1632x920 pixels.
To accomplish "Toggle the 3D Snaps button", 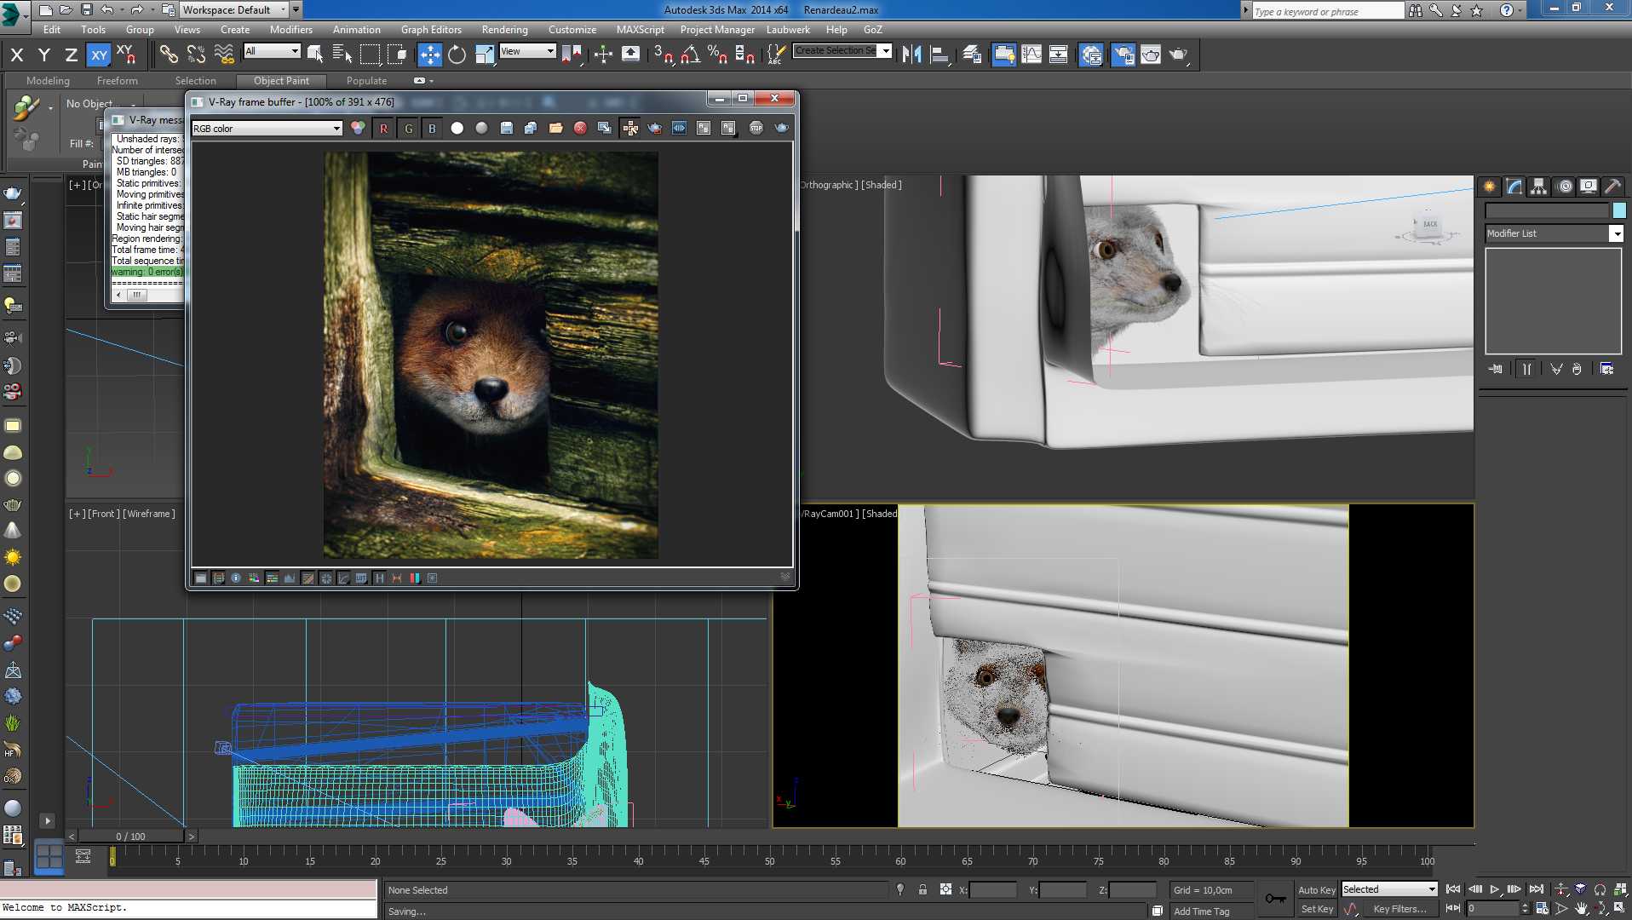I will click(x=663, y=55).
